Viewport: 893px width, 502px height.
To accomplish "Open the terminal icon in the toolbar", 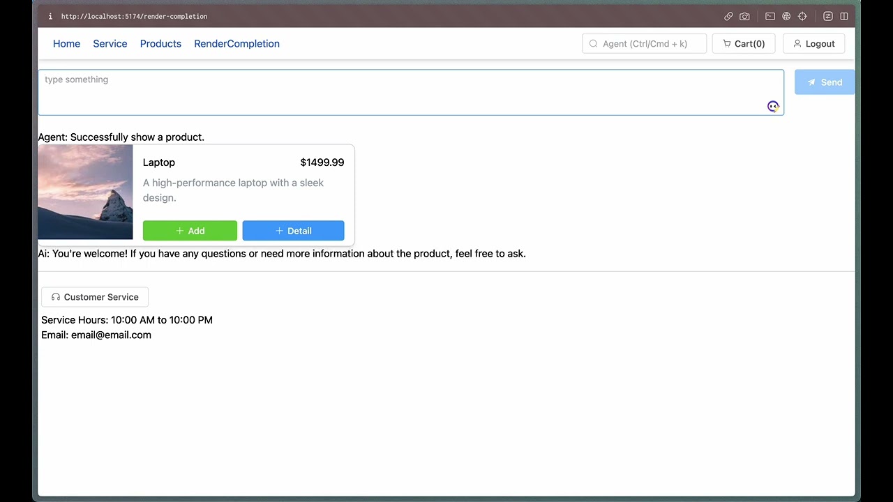I will click(770, 16).
